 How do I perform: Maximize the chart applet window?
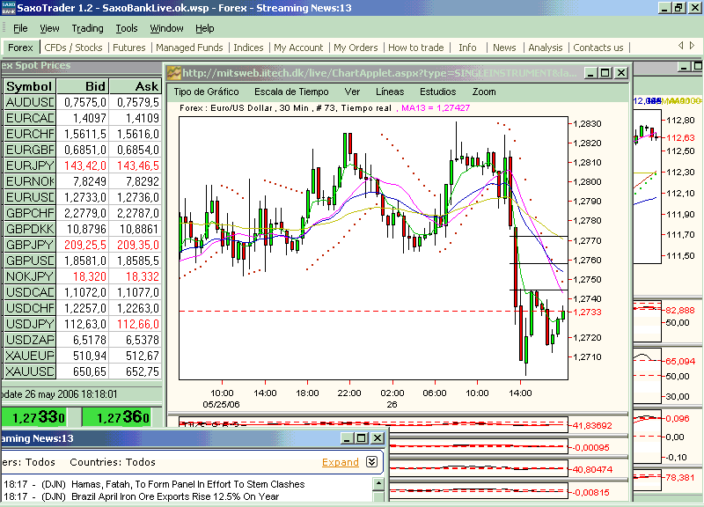605,73
